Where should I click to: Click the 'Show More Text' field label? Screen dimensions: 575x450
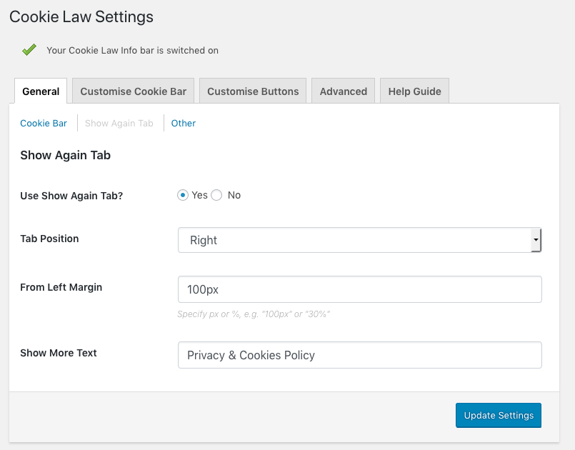[59, 353]
